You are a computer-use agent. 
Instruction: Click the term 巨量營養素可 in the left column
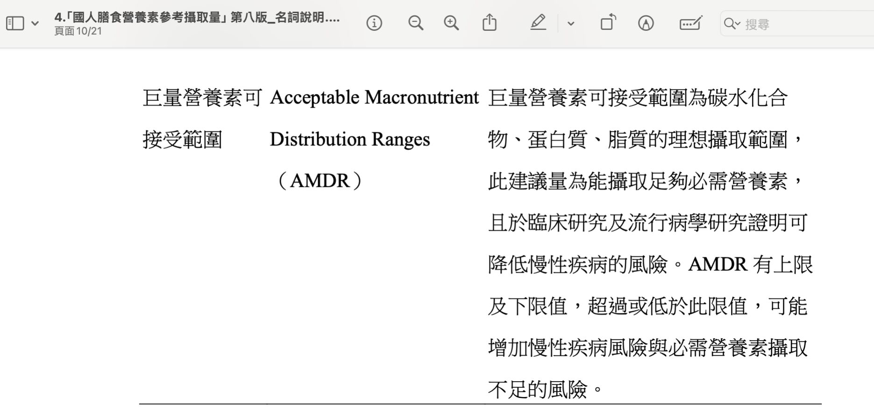pyautogui.click(x=202, y=98)
